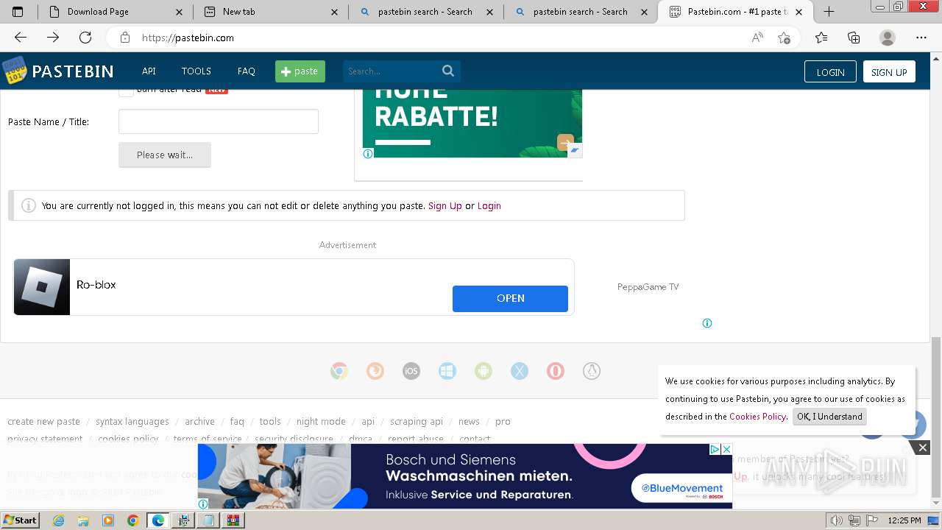Open the macOS X icon in footer
Viewport: 942px width, 530px height.
(x=520, y=371)
